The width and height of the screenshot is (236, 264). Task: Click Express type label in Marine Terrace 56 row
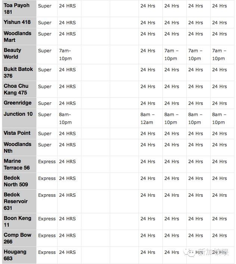[x=47, y=162]
